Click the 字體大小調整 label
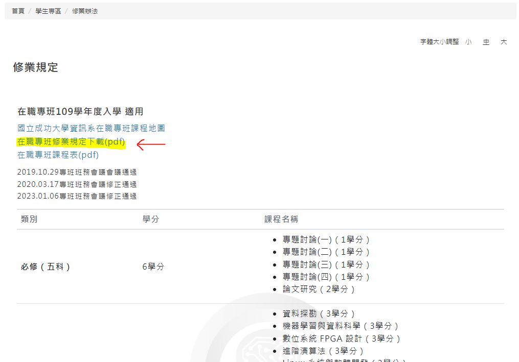Viewport: 519px width, 362px height. click(x=440, y=42)
